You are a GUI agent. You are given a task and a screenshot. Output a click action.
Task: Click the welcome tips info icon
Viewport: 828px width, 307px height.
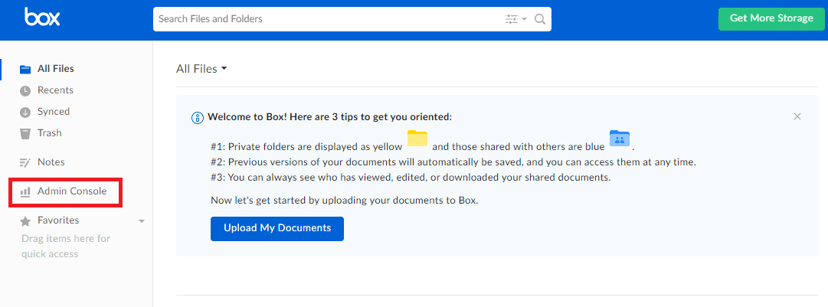tap(197, 118)
